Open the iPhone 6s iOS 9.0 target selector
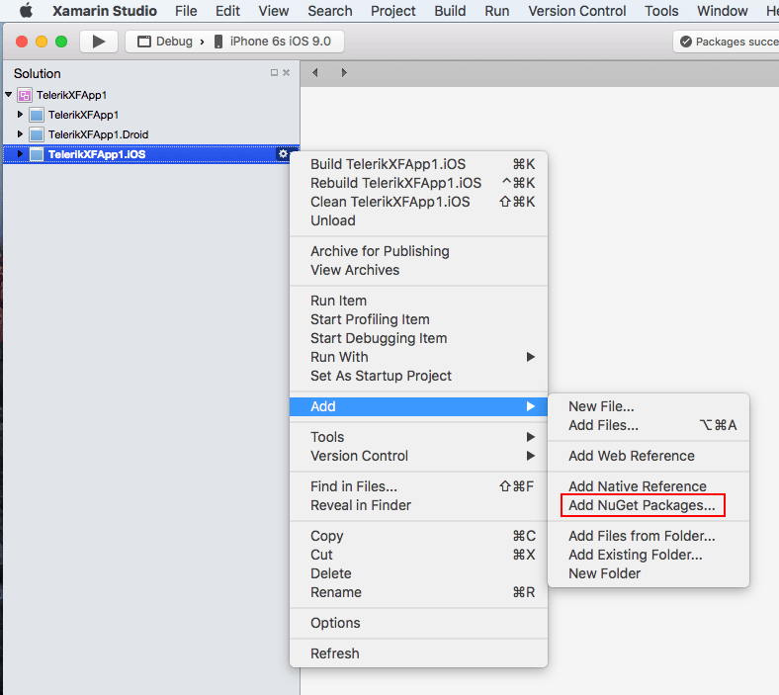Viewport: 779px width, 695px height. [273, 42]
